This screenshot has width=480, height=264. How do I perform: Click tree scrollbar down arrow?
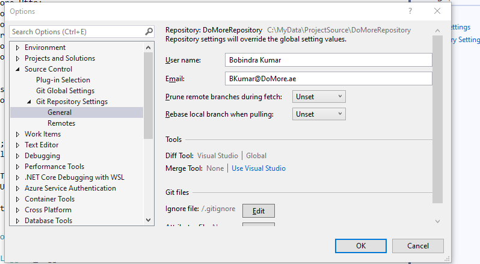click(149, 220)
